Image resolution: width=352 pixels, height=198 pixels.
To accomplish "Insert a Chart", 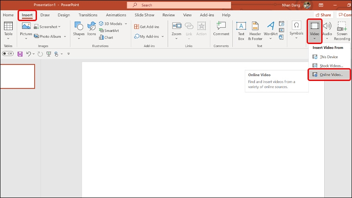I will click(x=106, y=37).
